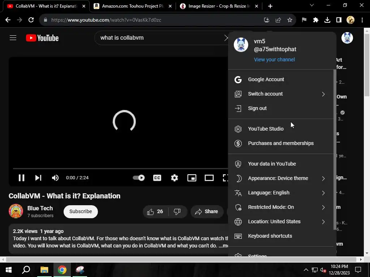Click View your channel link

point(274,60)
